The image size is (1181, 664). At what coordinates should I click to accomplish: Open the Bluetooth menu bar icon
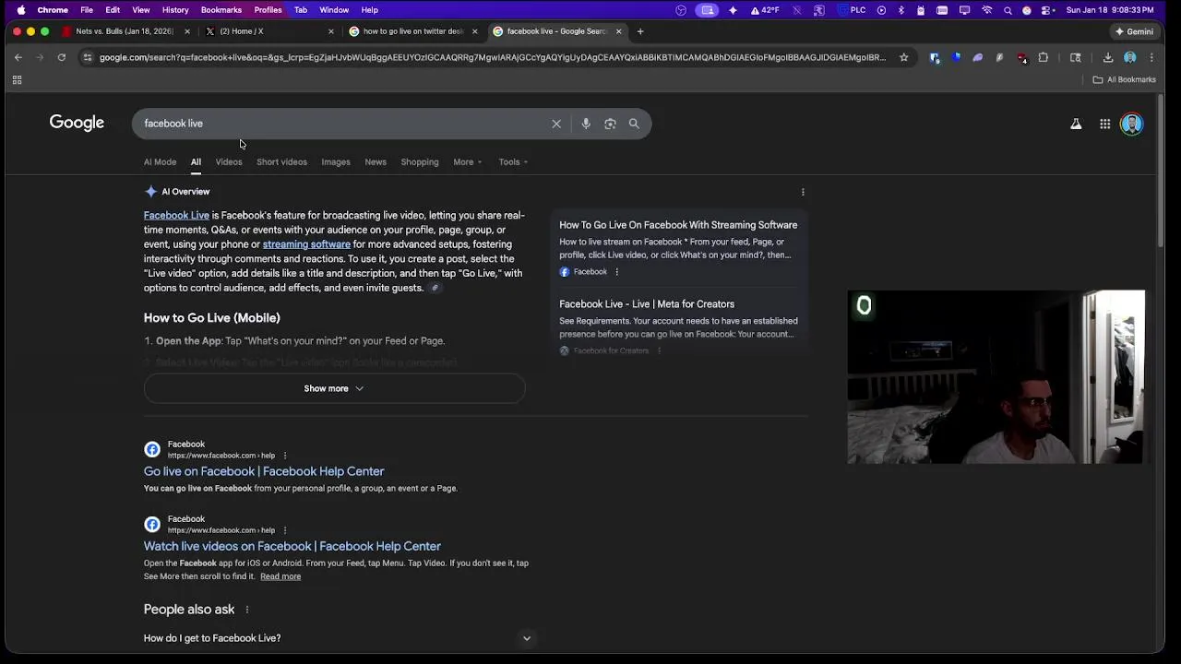(x=901, y=10)
